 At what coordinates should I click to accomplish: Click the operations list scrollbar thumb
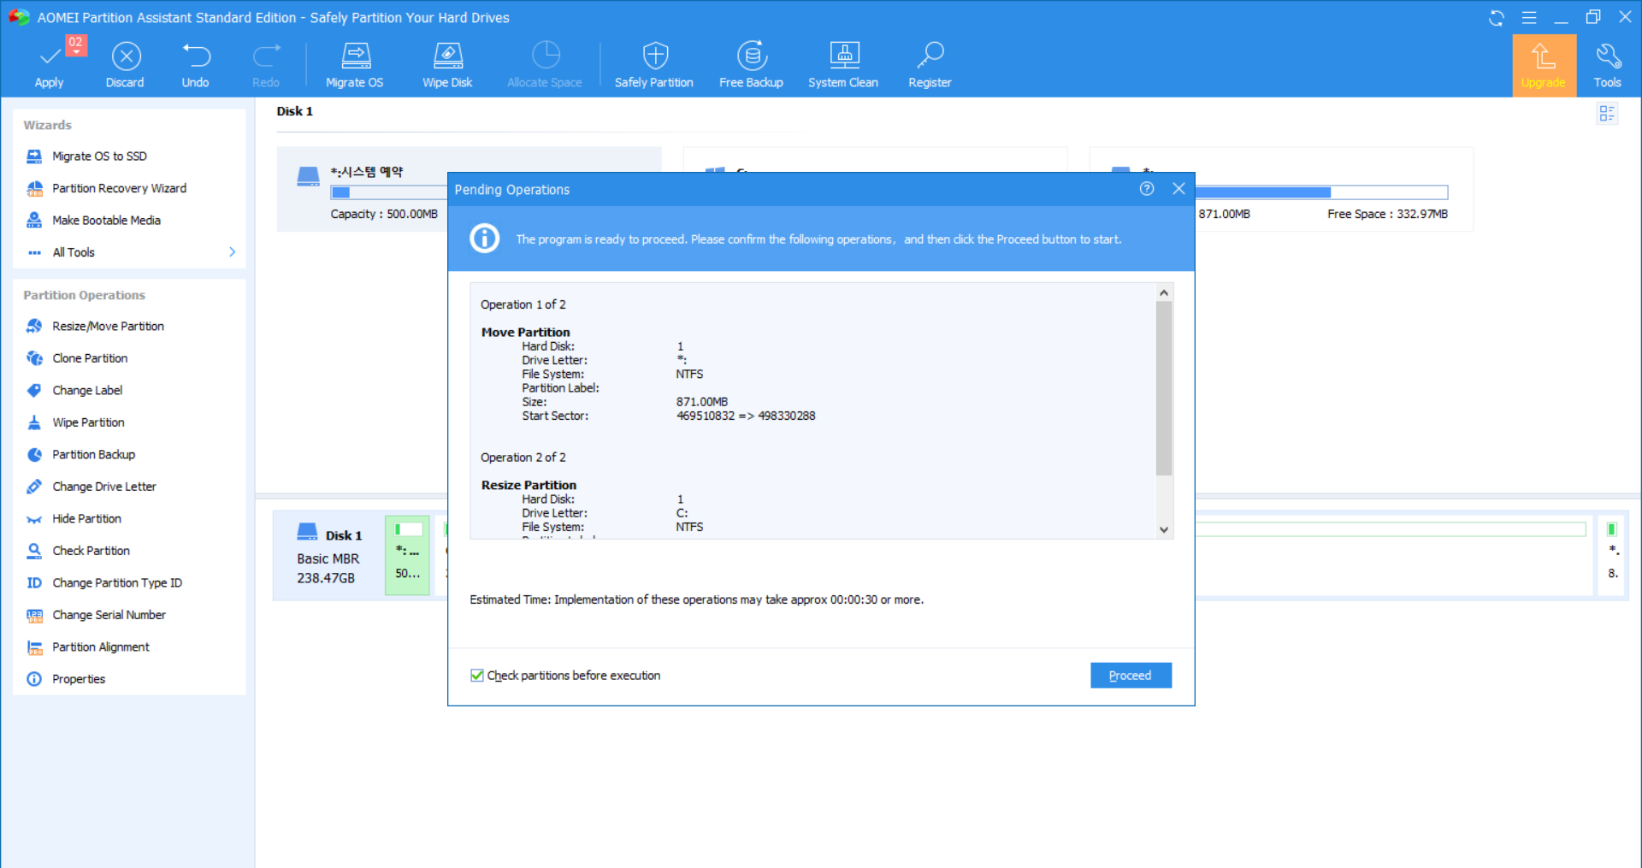click(x=1164, y=388)
